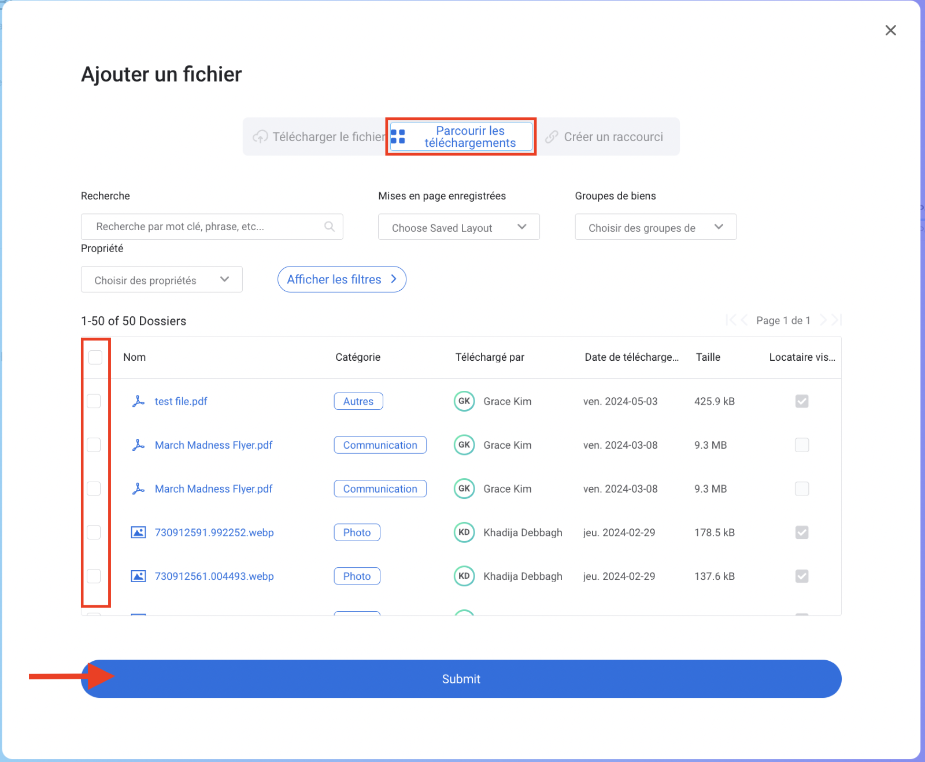Image resolution: width=925 pixels, height=762 pixels.
Task: Tick the select-all checkbox in table header
Action: pyautogui.click(x=95, y=357)
